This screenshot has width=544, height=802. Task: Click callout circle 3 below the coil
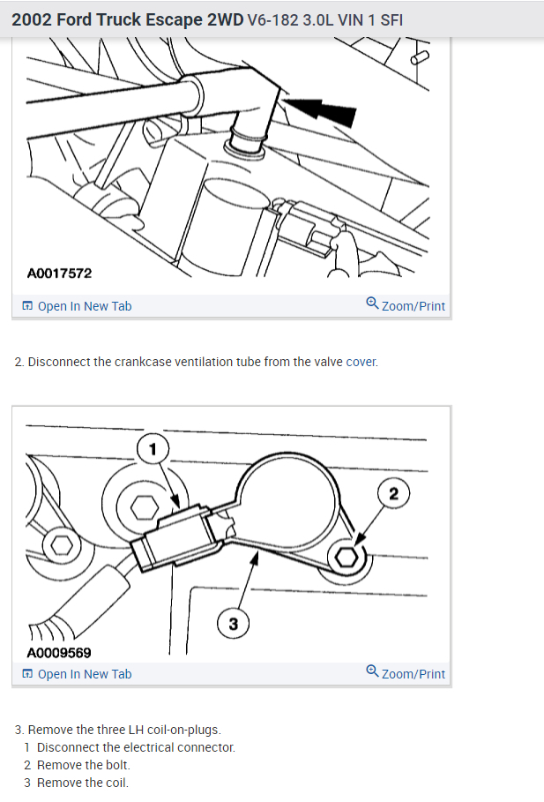[x=233, y=624]
